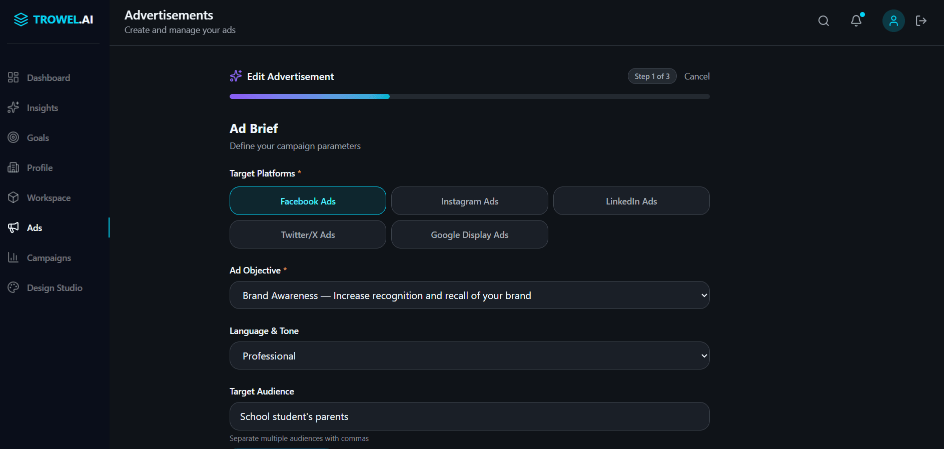Open the notifications bell
The width and height of the screenshot is (944, 449).
(856, 20)
